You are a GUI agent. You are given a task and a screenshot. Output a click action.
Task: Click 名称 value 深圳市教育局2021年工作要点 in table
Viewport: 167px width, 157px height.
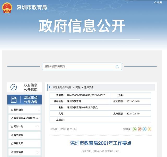coord(82,108)
